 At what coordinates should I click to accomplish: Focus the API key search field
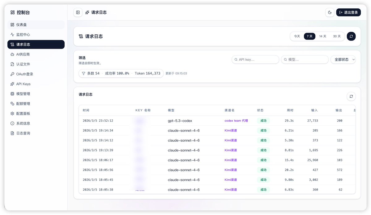coord(255,59)
